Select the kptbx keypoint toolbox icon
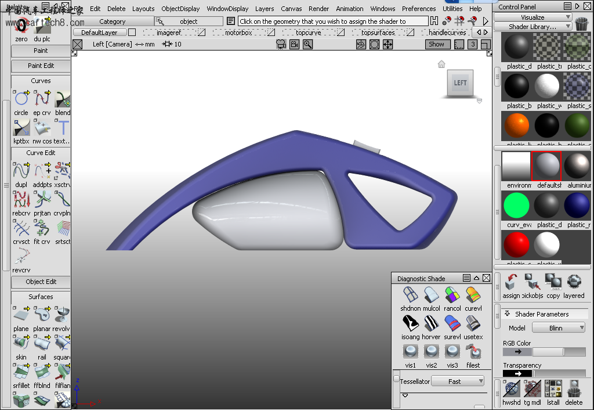This screenshot has width=594, height=410. pos(21,127)
